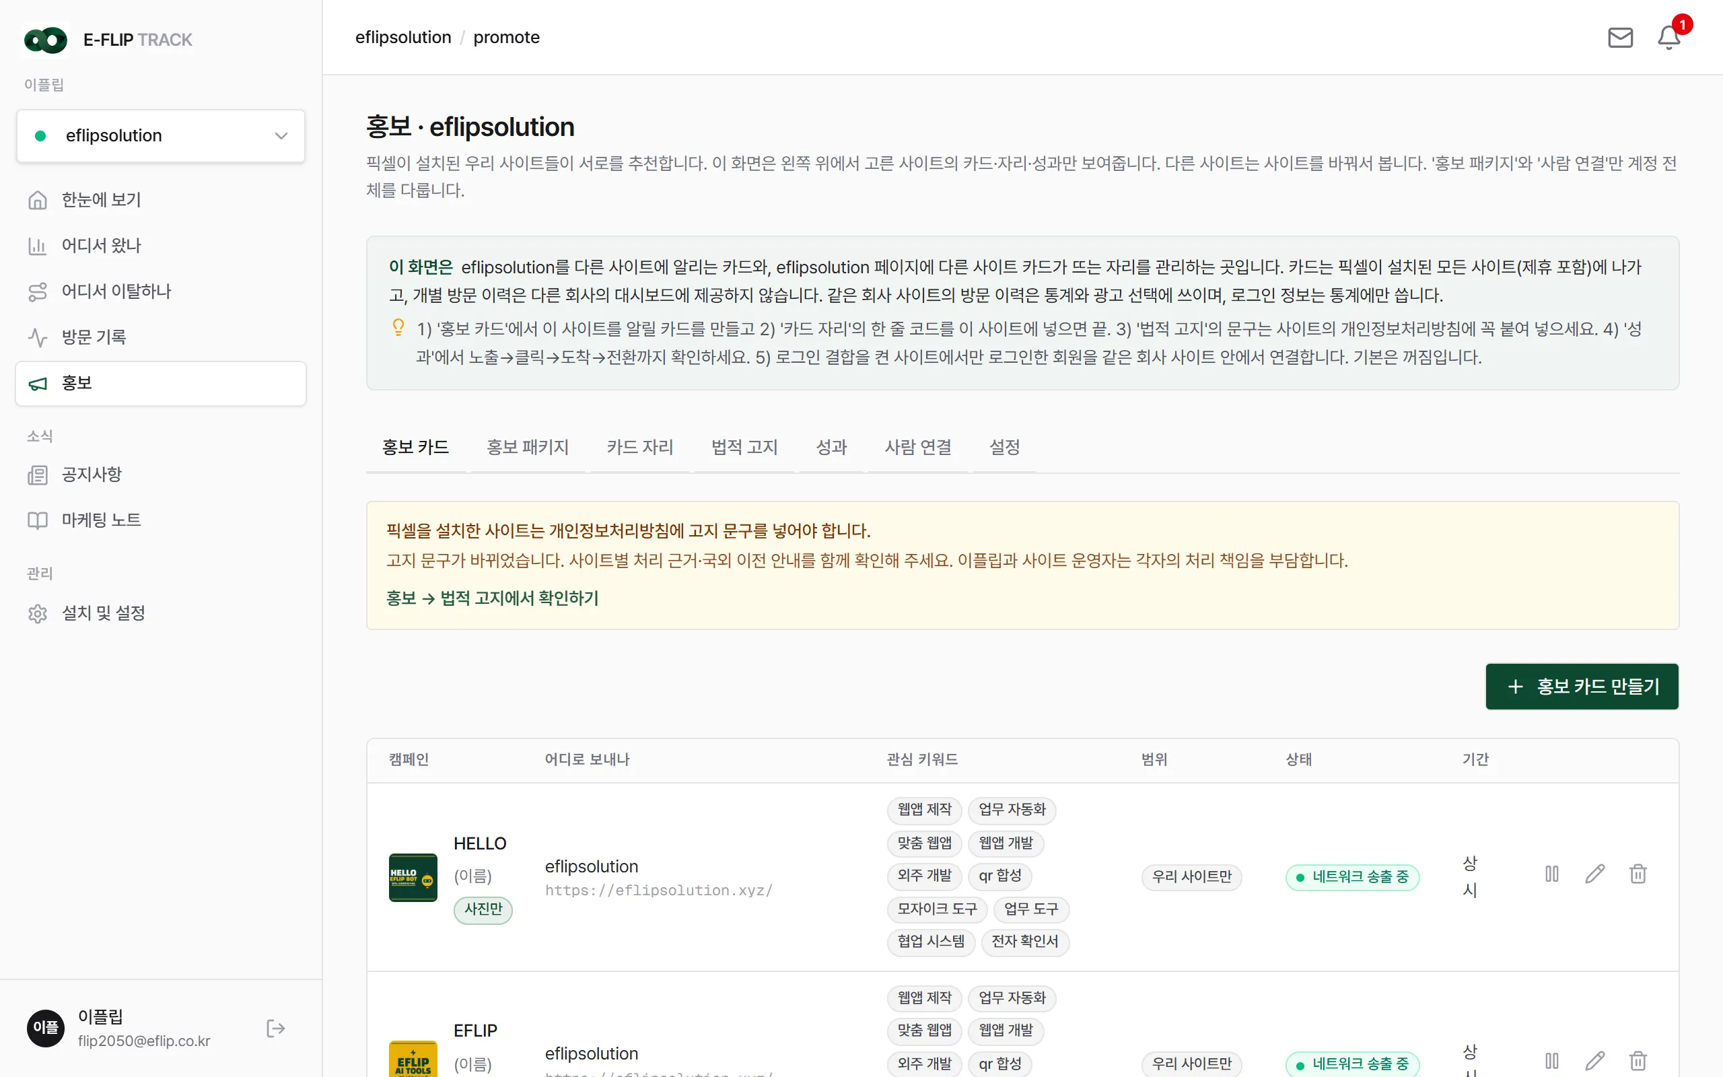
Task: Click the 홍보 카드 만들기 button
Action: point(1581,686)
